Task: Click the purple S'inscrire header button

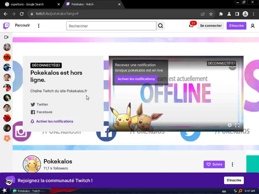Action: coord(236,26)
